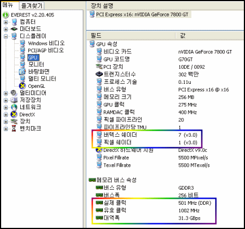Image resolution: width=245 pixels, height=229 pixels.
Task: Click the 모니터 tree icon
Action: (x=23, y=65)
